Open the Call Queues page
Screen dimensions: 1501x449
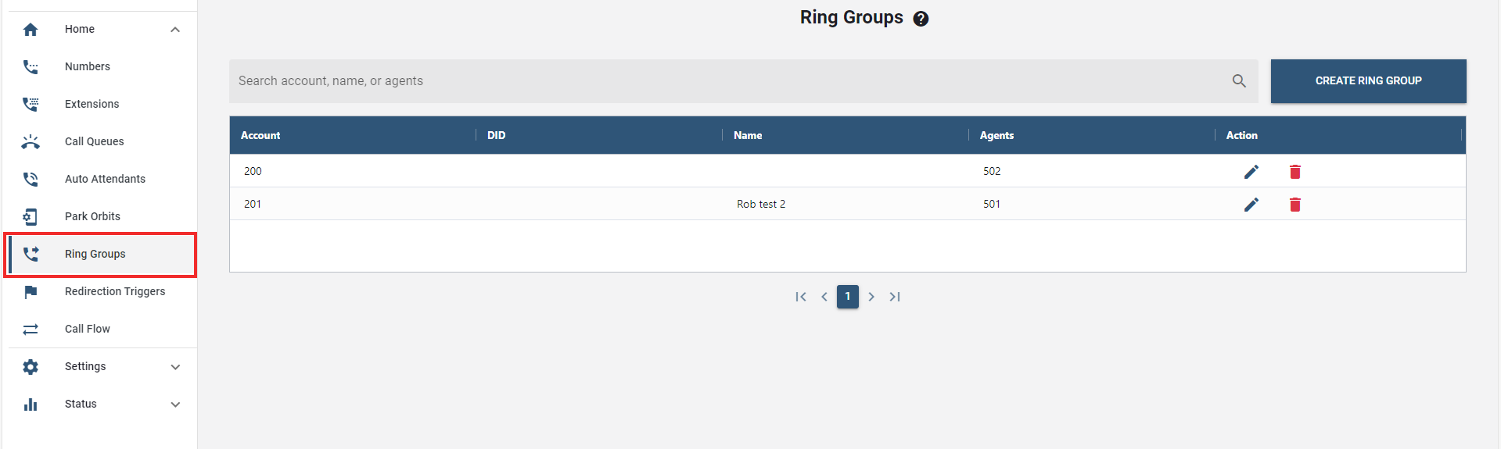[94, 141]
